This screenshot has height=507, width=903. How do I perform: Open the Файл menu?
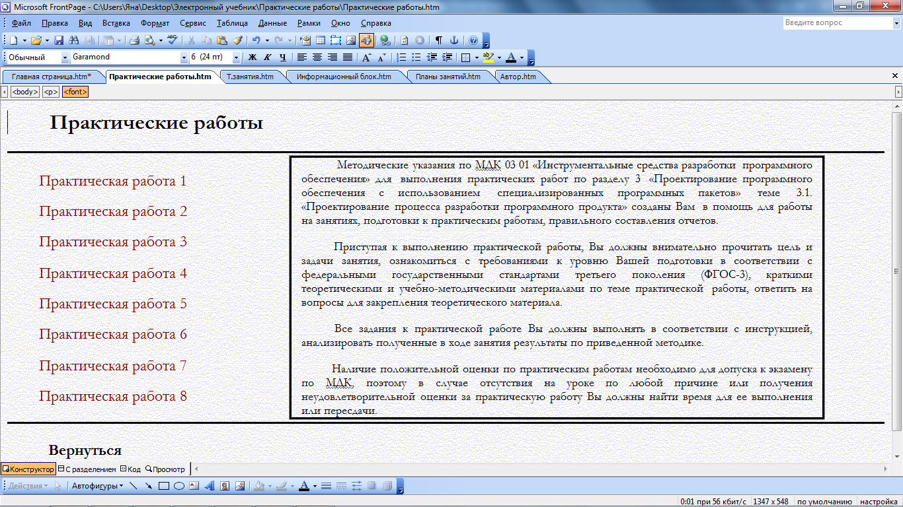21,22
